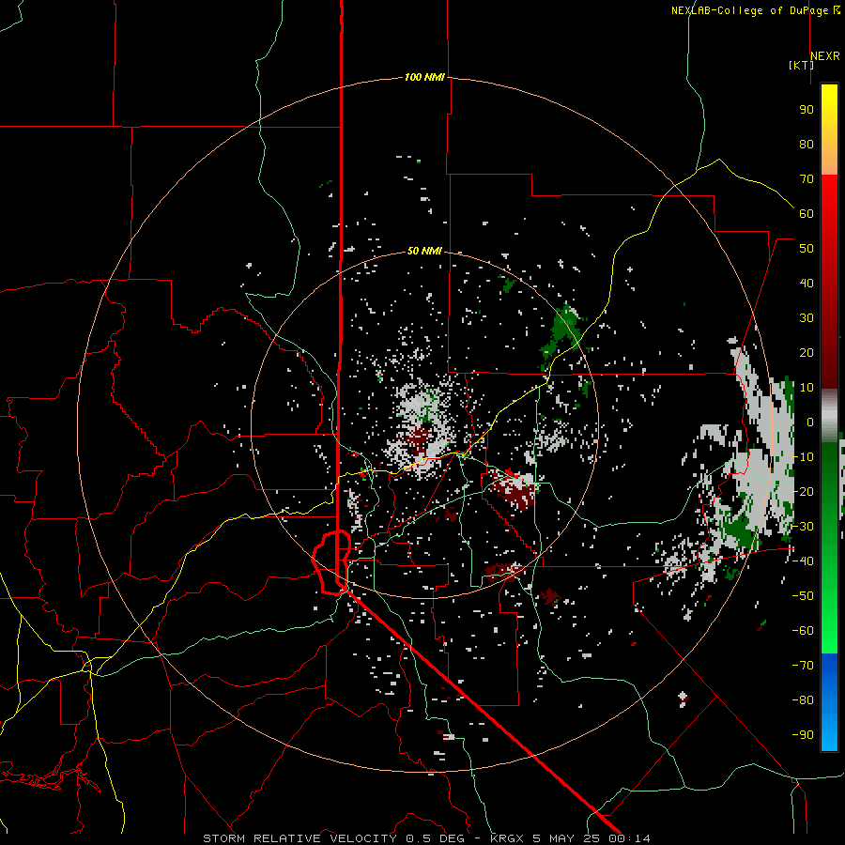Click the KRGX station ID in the caption

508,838
